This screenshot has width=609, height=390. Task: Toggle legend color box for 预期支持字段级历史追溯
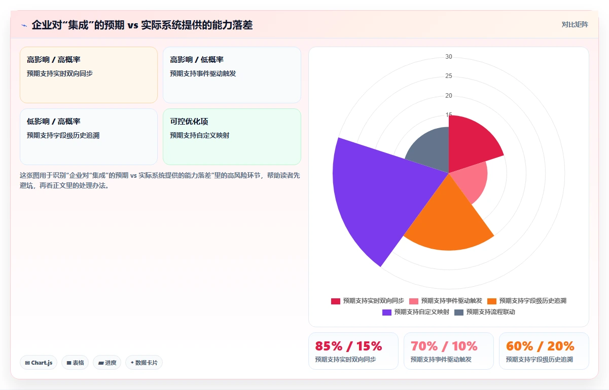(492, 301)
